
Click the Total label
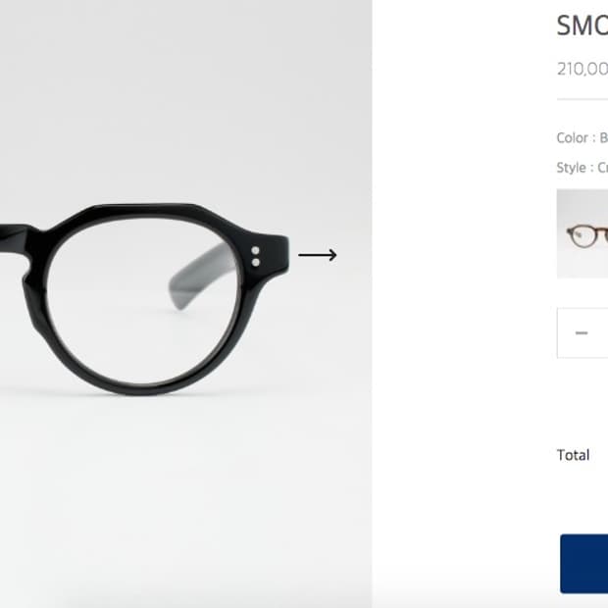tap(573, 455)
